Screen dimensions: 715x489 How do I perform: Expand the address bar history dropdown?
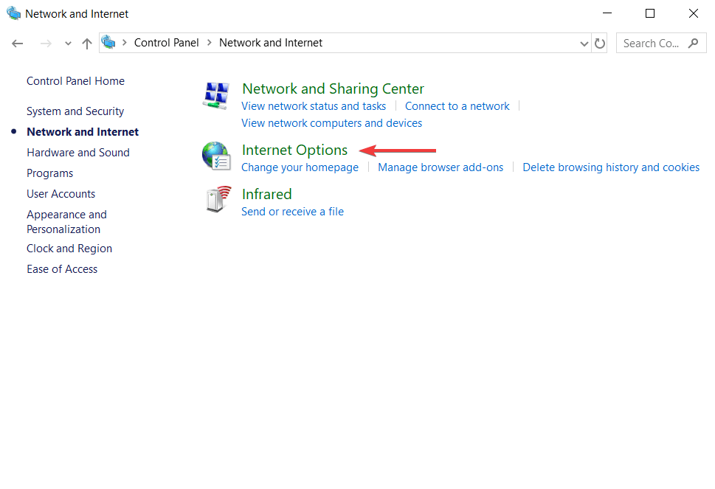[584, 44]
